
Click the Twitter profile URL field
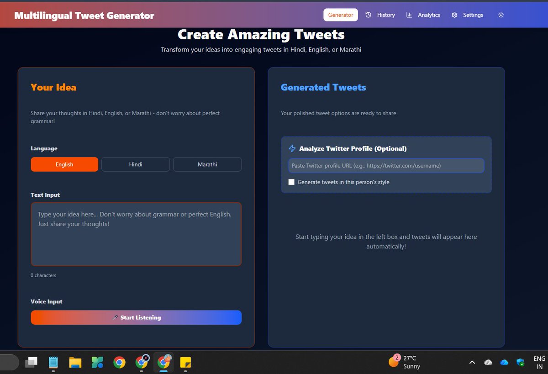pos(386,165)
